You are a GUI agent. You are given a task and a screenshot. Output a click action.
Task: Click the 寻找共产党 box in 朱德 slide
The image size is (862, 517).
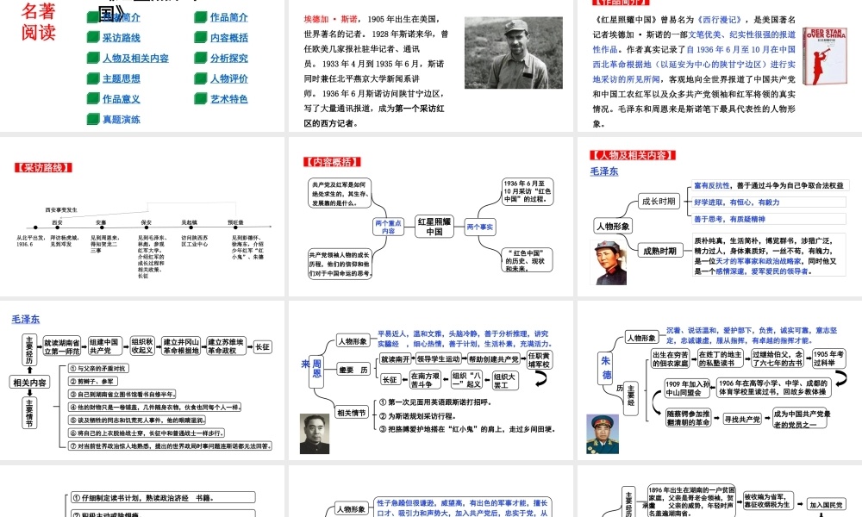click(742, 420)
